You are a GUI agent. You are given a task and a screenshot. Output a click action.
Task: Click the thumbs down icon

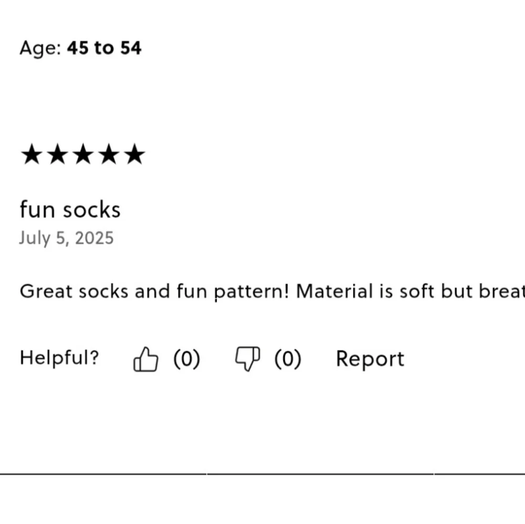(247, 359)
